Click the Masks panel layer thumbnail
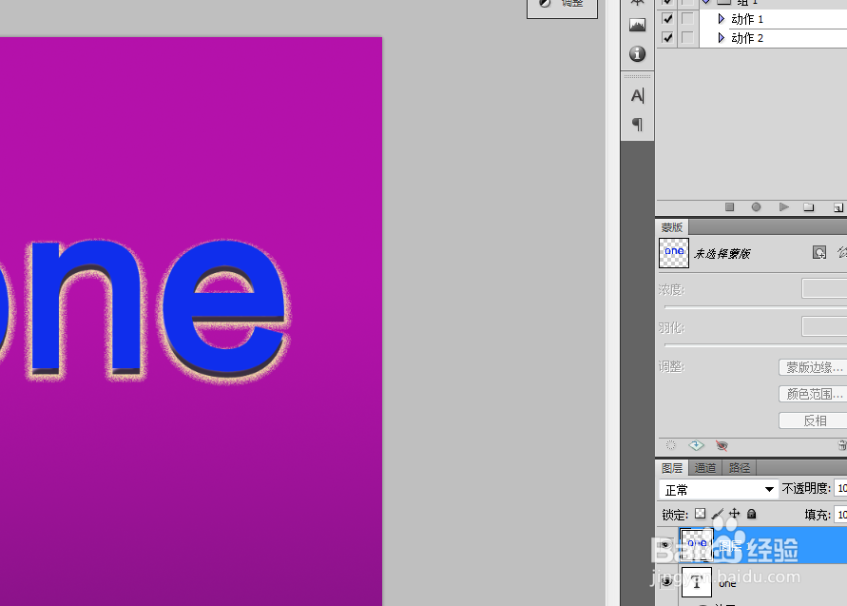Viewport: 847px width, 606px height. [674, 253]
